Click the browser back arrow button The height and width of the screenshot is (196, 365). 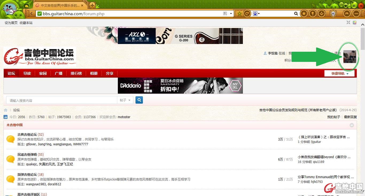click(x=32, y=14)
